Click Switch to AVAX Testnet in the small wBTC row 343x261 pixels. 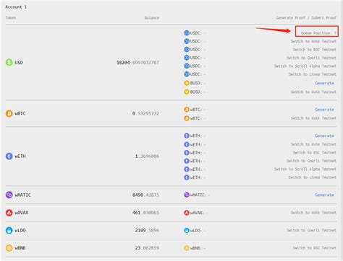[x=313, y=118]
